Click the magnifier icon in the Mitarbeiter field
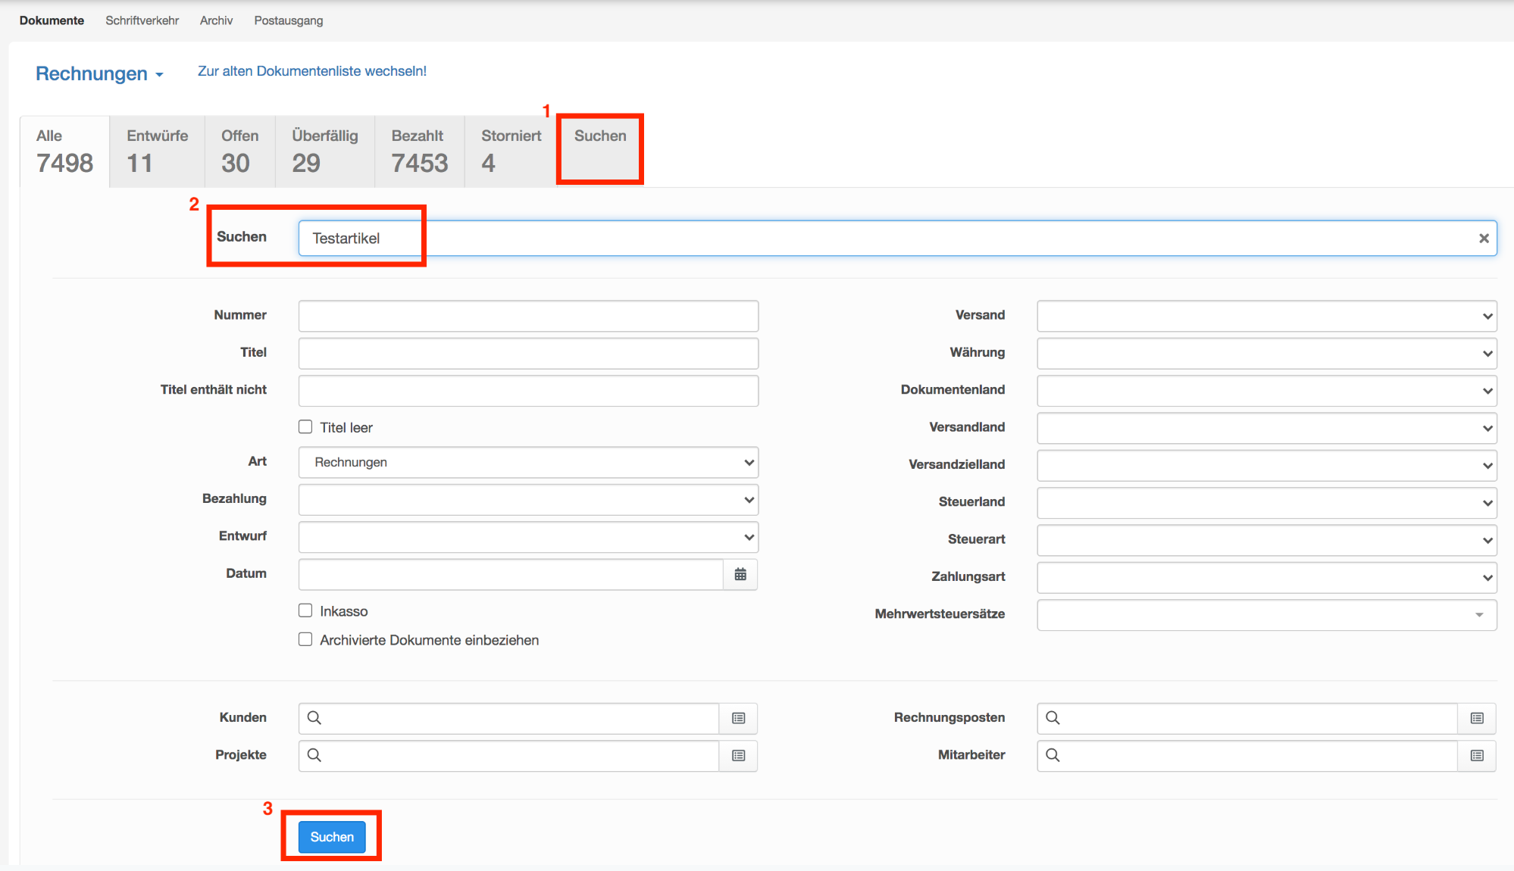The width and height of the screenshot is (1514, 871). (x=1053, y=755)
